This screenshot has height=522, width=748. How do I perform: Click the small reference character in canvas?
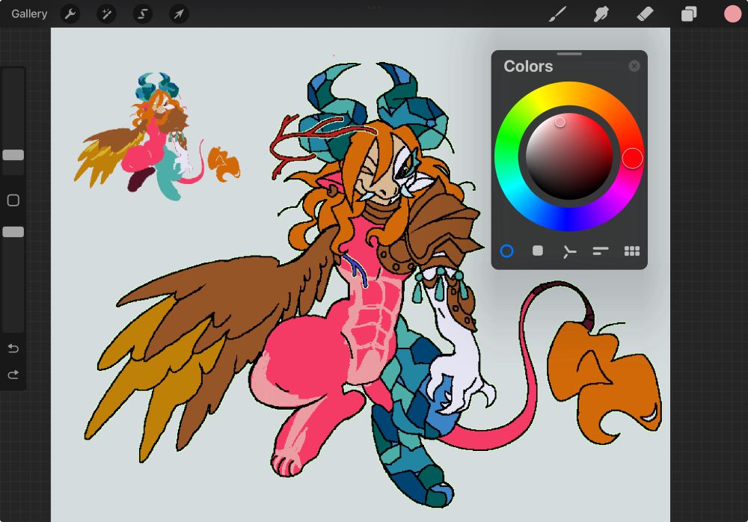tap(157, 136)
